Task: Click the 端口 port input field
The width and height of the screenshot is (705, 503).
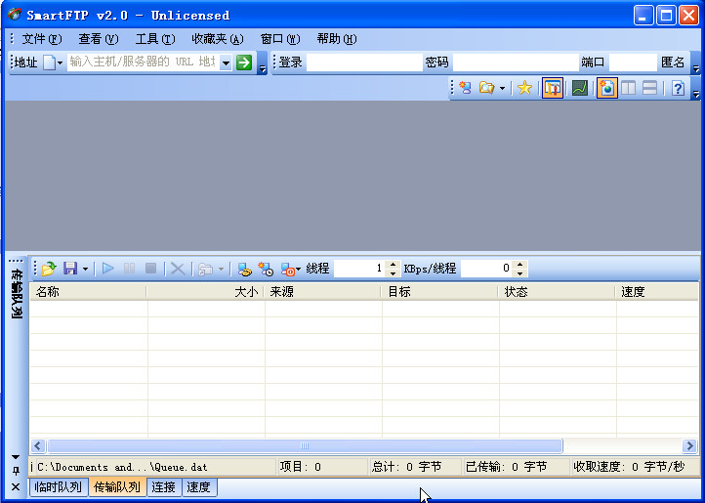Action: click(633, 63)
